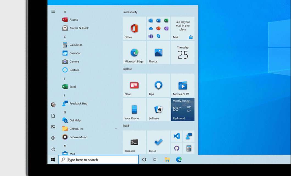The image size is (291, 176).
Task: Open the Photos tile
Action: [158, 53]
